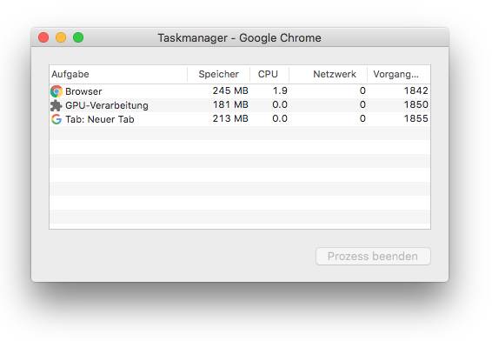
Task: Sort by the CPU column header
Action: (269, 74)
